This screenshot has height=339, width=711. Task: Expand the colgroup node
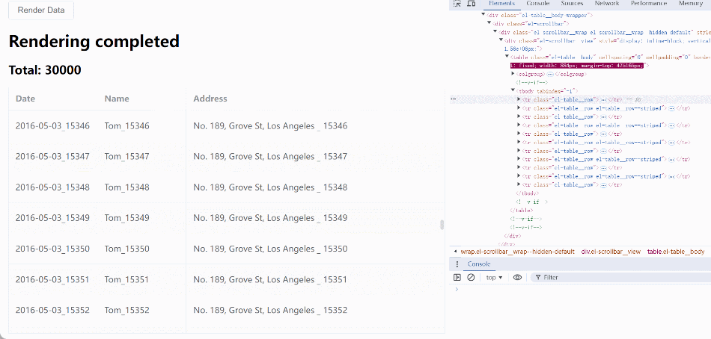click(513, 74)
